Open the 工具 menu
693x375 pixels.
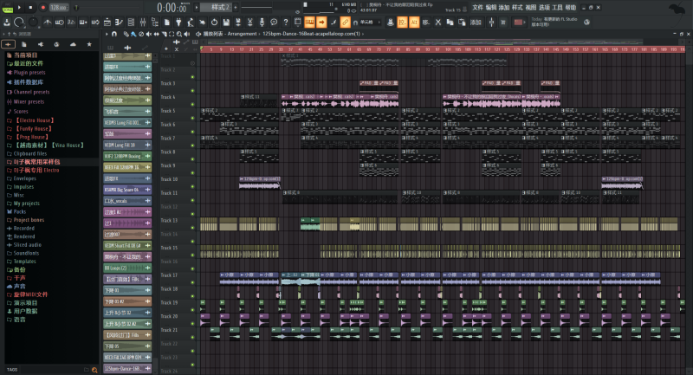point(557,8)
